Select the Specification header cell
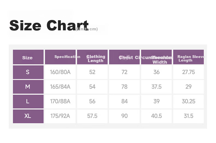This screenshot has height=143, width=216. click(60, 57)
